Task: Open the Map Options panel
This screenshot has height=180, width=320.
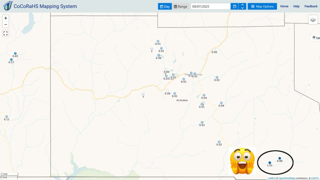Action: (x=262, y=6)
